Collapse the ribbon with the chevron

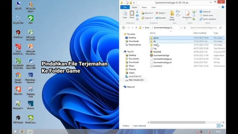click(x=219, y=7)
